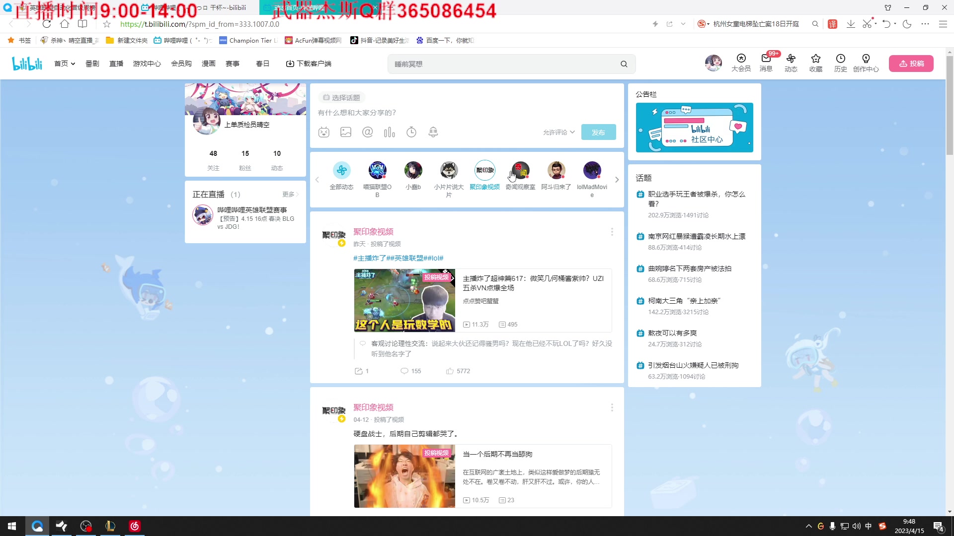Open live stream 哔哩哔哩英雄联盟赛事
This screenshot has height=536, width=954.
point(252,210)
